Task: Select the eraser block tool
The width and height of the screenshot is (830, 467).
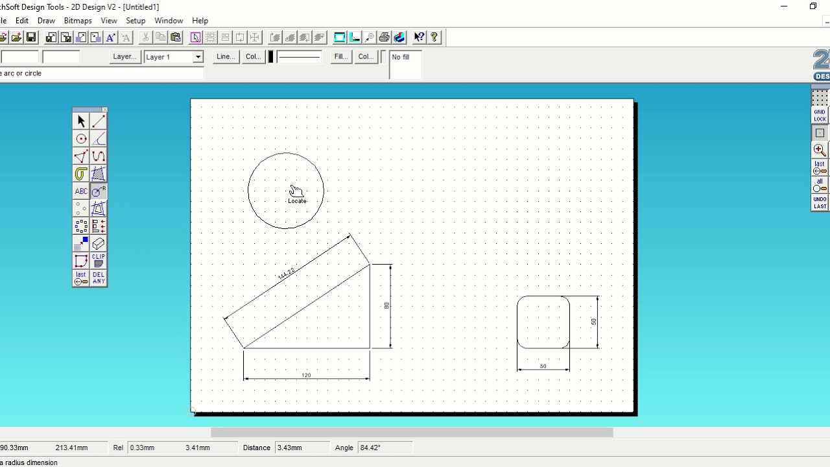Action: click(x=99, y=244)
